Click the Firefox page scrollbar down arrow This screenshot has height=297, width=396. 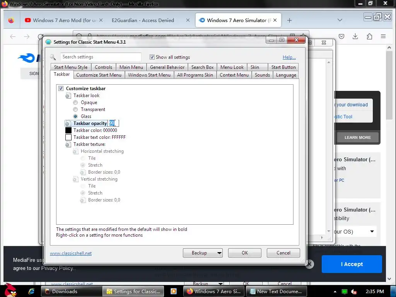pos(389,279)
